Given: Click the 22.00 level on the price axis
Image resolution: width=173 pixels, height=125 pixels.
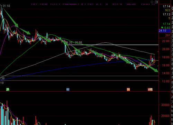Looking at the screenshot, I should 166,41.
